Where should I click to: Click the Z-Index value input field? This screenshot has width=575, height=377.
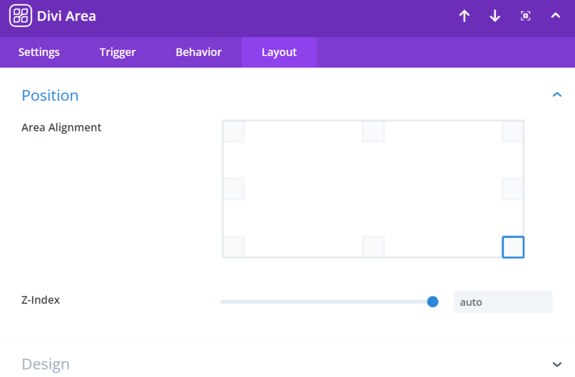(503, 302)
